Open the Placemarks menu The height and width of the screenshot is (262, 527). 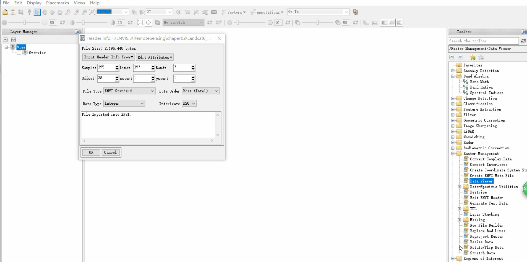(x=58, y=3)
